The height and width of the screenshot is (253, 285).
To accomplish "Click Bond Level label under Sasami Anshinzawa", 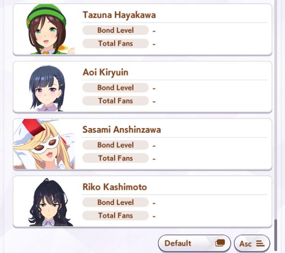I will click(x=116, y=145).
